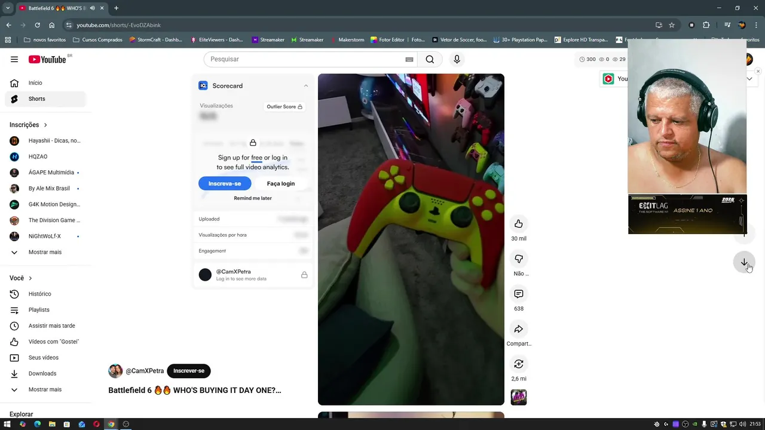Click the Chrome icon in the taskbar
Image resolution: width=765 pixels, height=430 pixels.
(111, 424)
